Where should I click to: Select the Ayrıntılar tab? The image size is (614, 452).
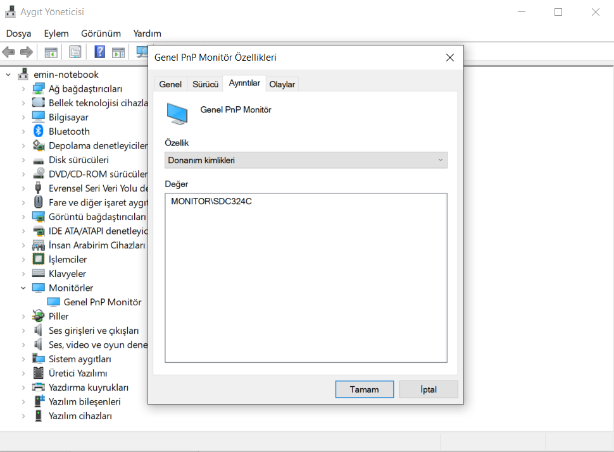click(244, 83)
